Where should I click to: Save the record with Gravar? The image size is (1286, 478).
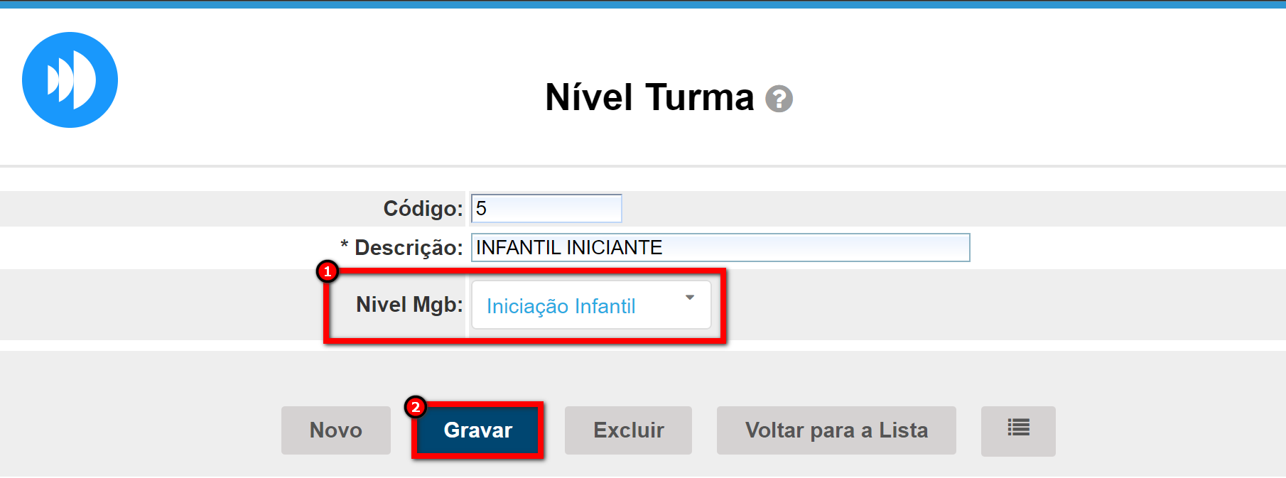pyautogui.click(x=477, y=430)
